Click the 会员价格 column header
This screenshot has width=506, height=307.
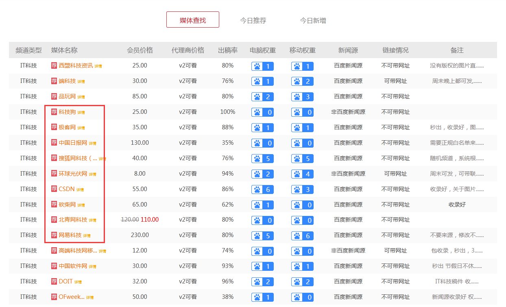click(x=140, y=50)
